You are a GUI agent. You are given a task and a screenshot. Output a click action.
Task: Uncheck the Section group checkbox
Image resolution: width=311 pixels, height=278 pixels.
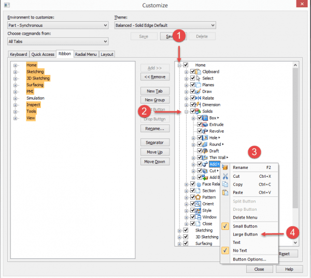[193, 190]
